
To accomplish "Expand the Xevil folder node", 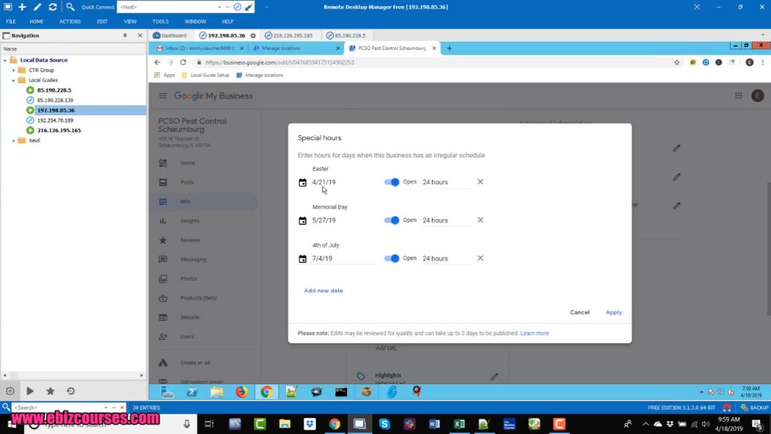I will 13,140.
